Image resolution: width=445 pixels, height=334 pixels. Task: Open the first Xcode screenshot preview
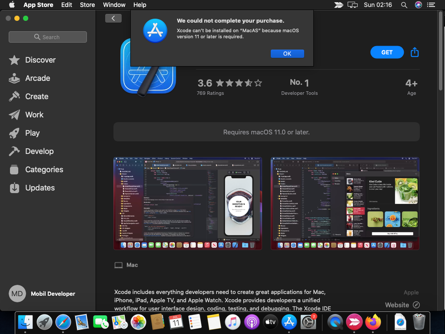point(188,204)
